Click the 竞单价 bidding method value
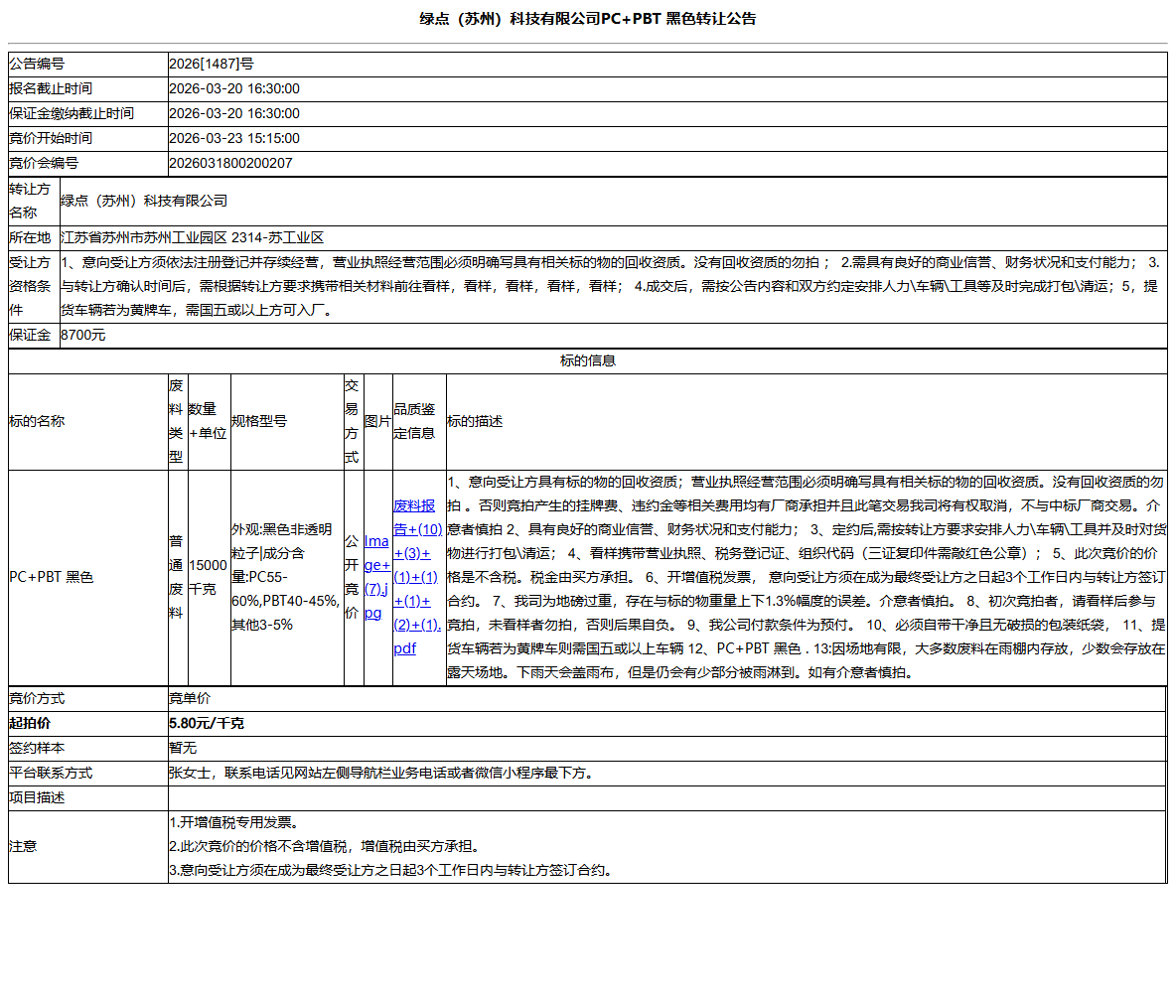Image resolution: width=1176 pixels, height=998 pixels. (191, 698)
